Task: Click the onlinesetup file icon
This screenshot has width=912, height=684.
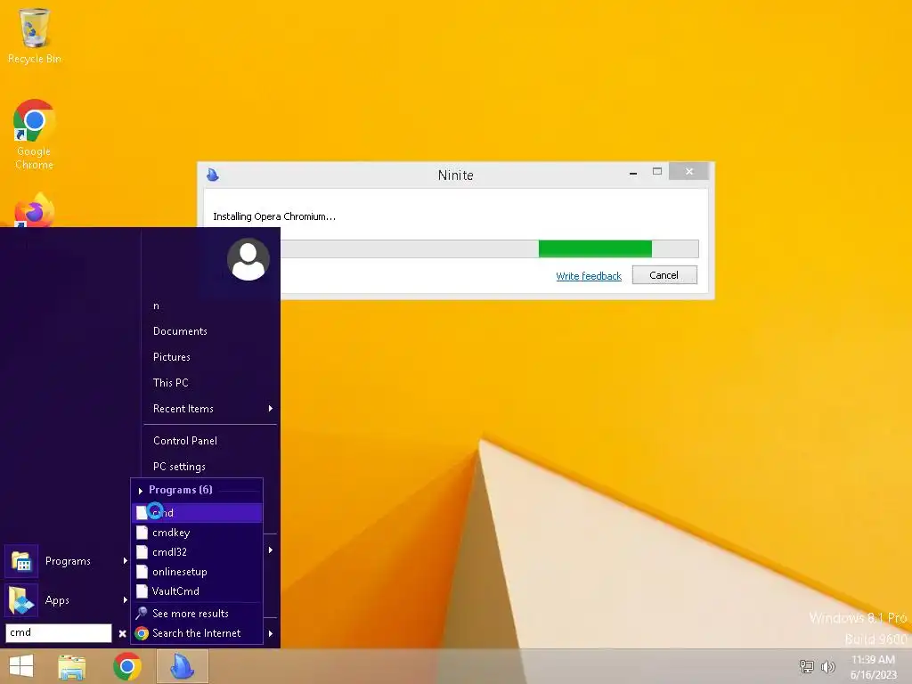Action: (142, 572)
